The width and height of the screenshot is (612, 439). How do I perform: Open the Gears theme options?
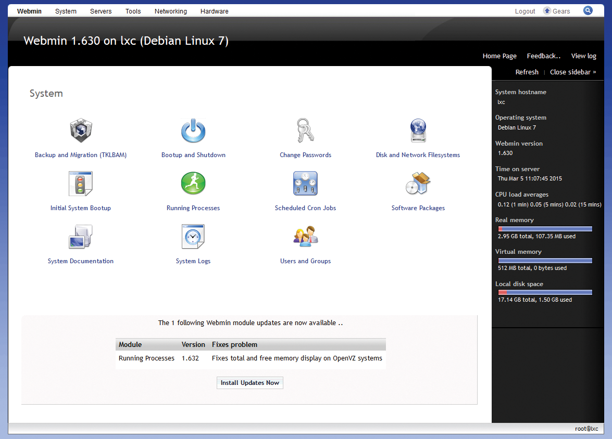pyautogui.click(x=556, y=10)
